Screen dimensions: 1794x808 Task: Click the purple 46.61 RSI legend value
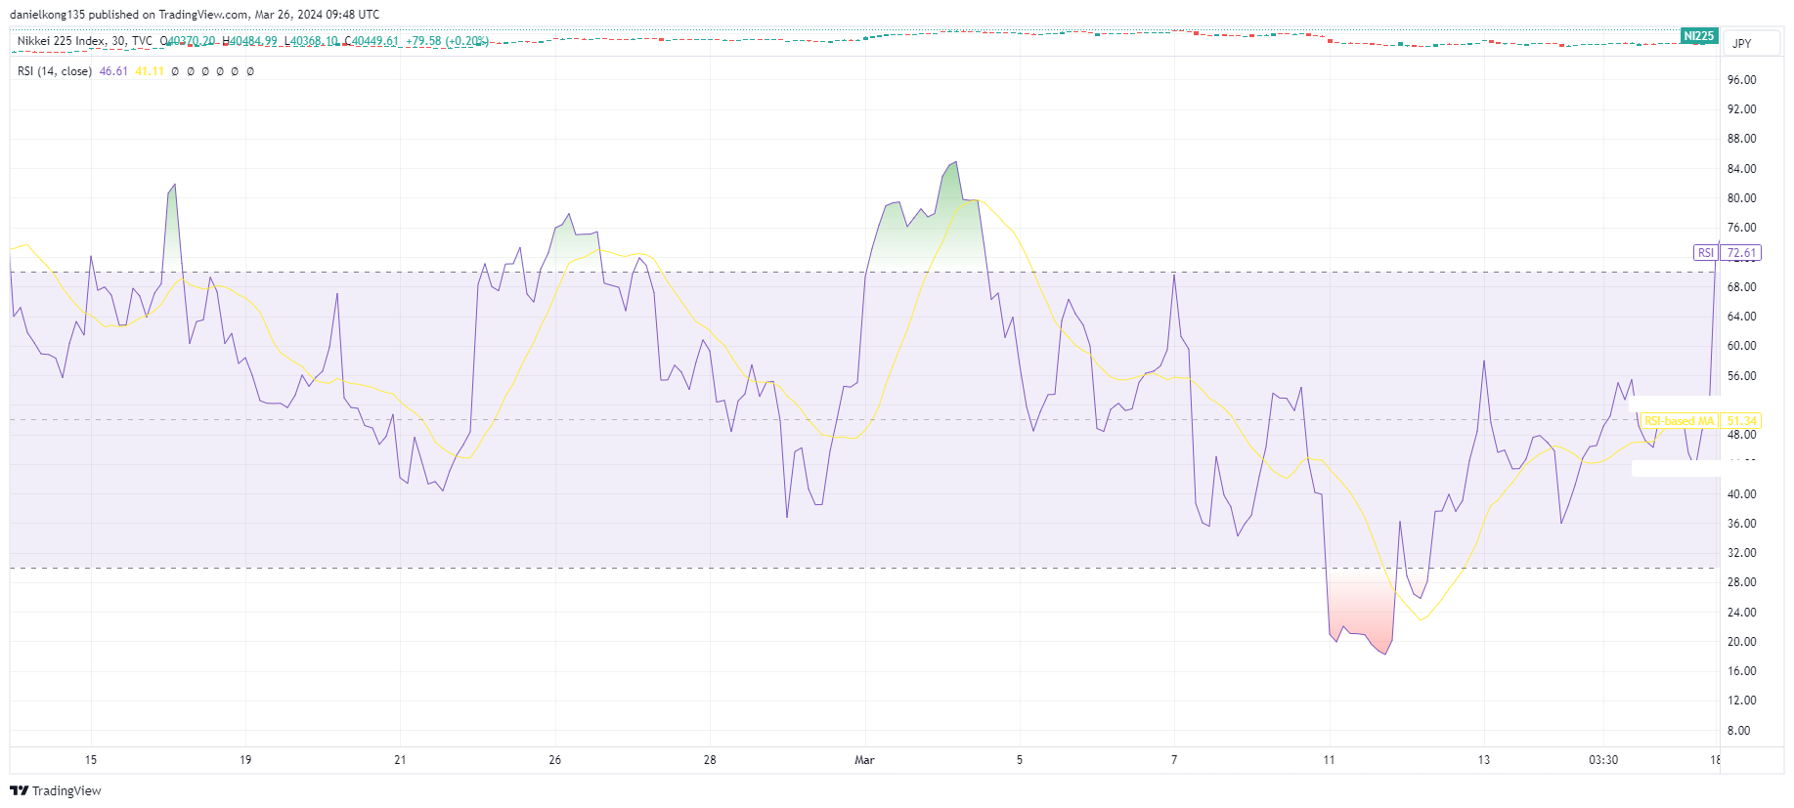(x=113, y=71)
